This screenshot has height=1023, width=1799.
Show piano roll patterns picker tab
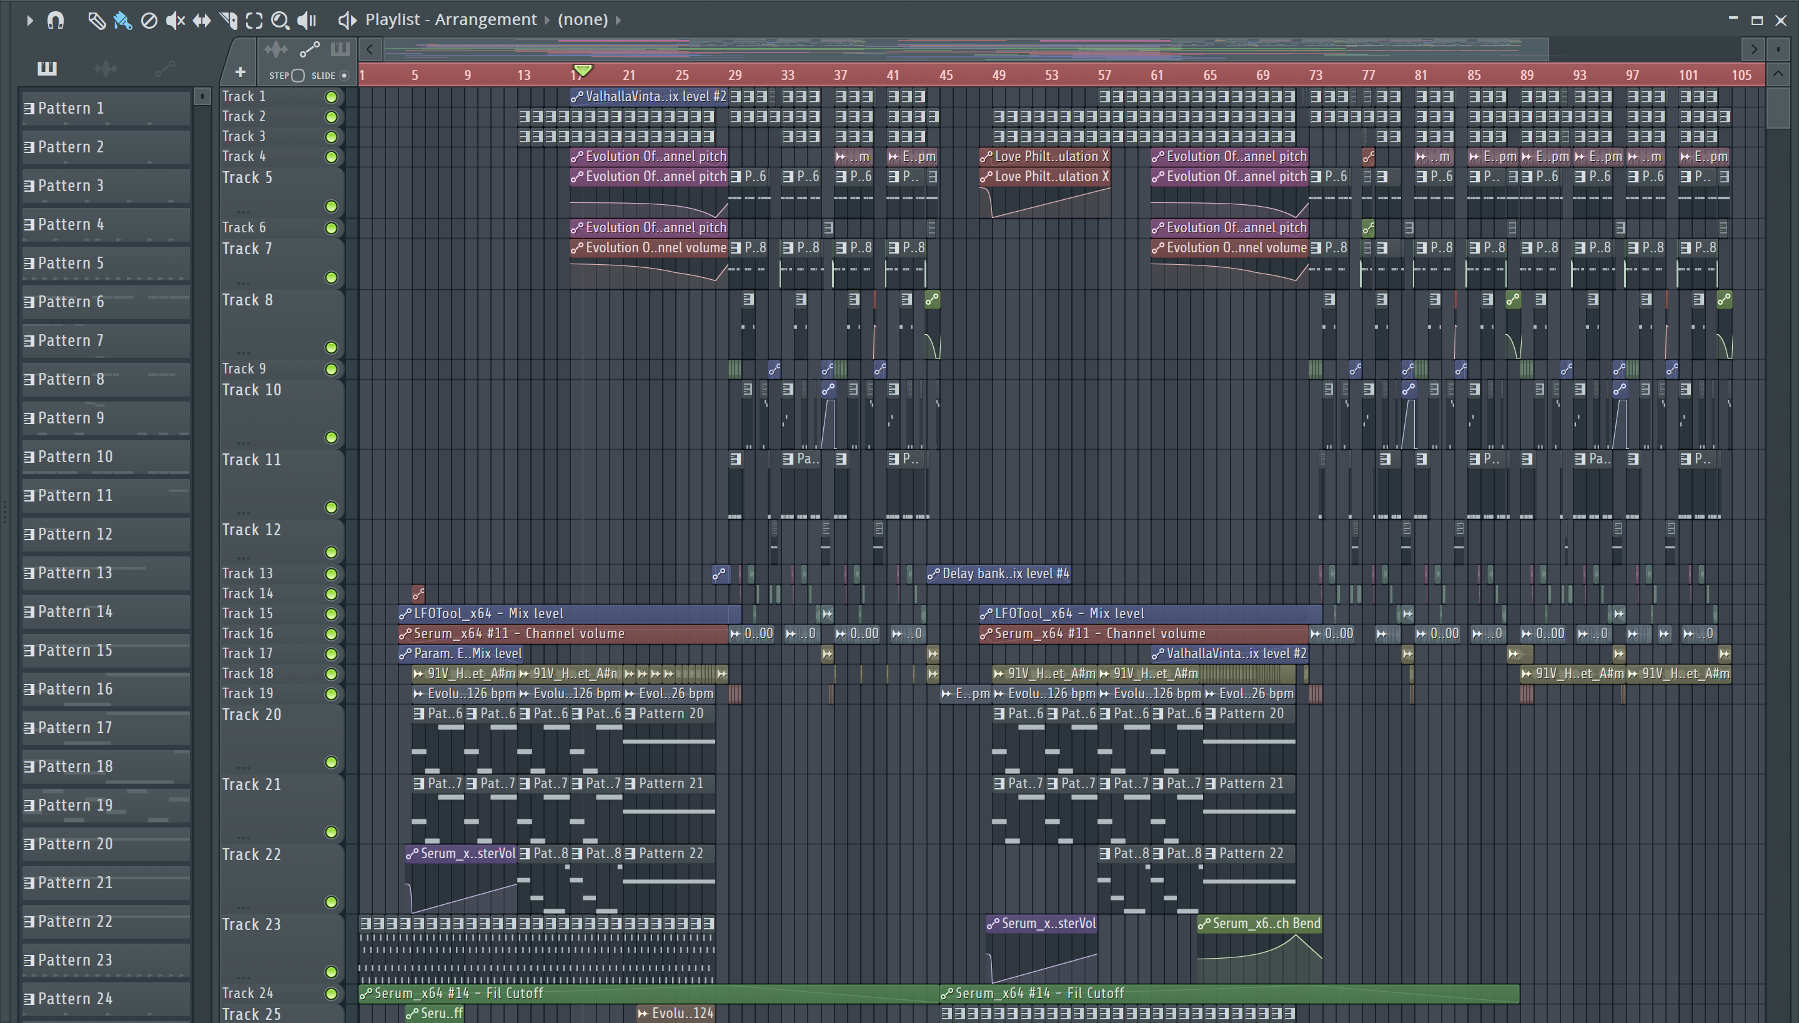click(x=47, y=68)
